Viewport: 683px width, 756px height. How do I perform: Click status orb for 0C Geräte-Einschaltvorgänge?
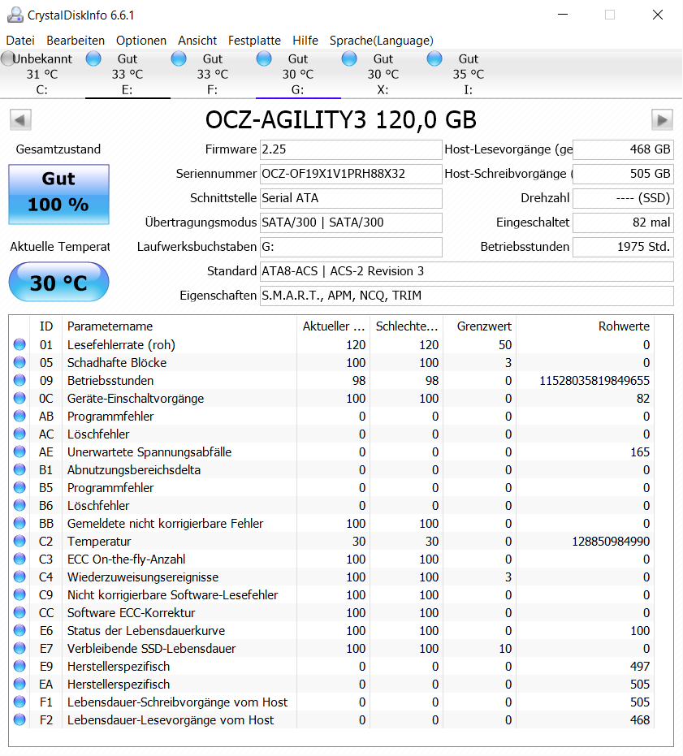coord(19,398)
